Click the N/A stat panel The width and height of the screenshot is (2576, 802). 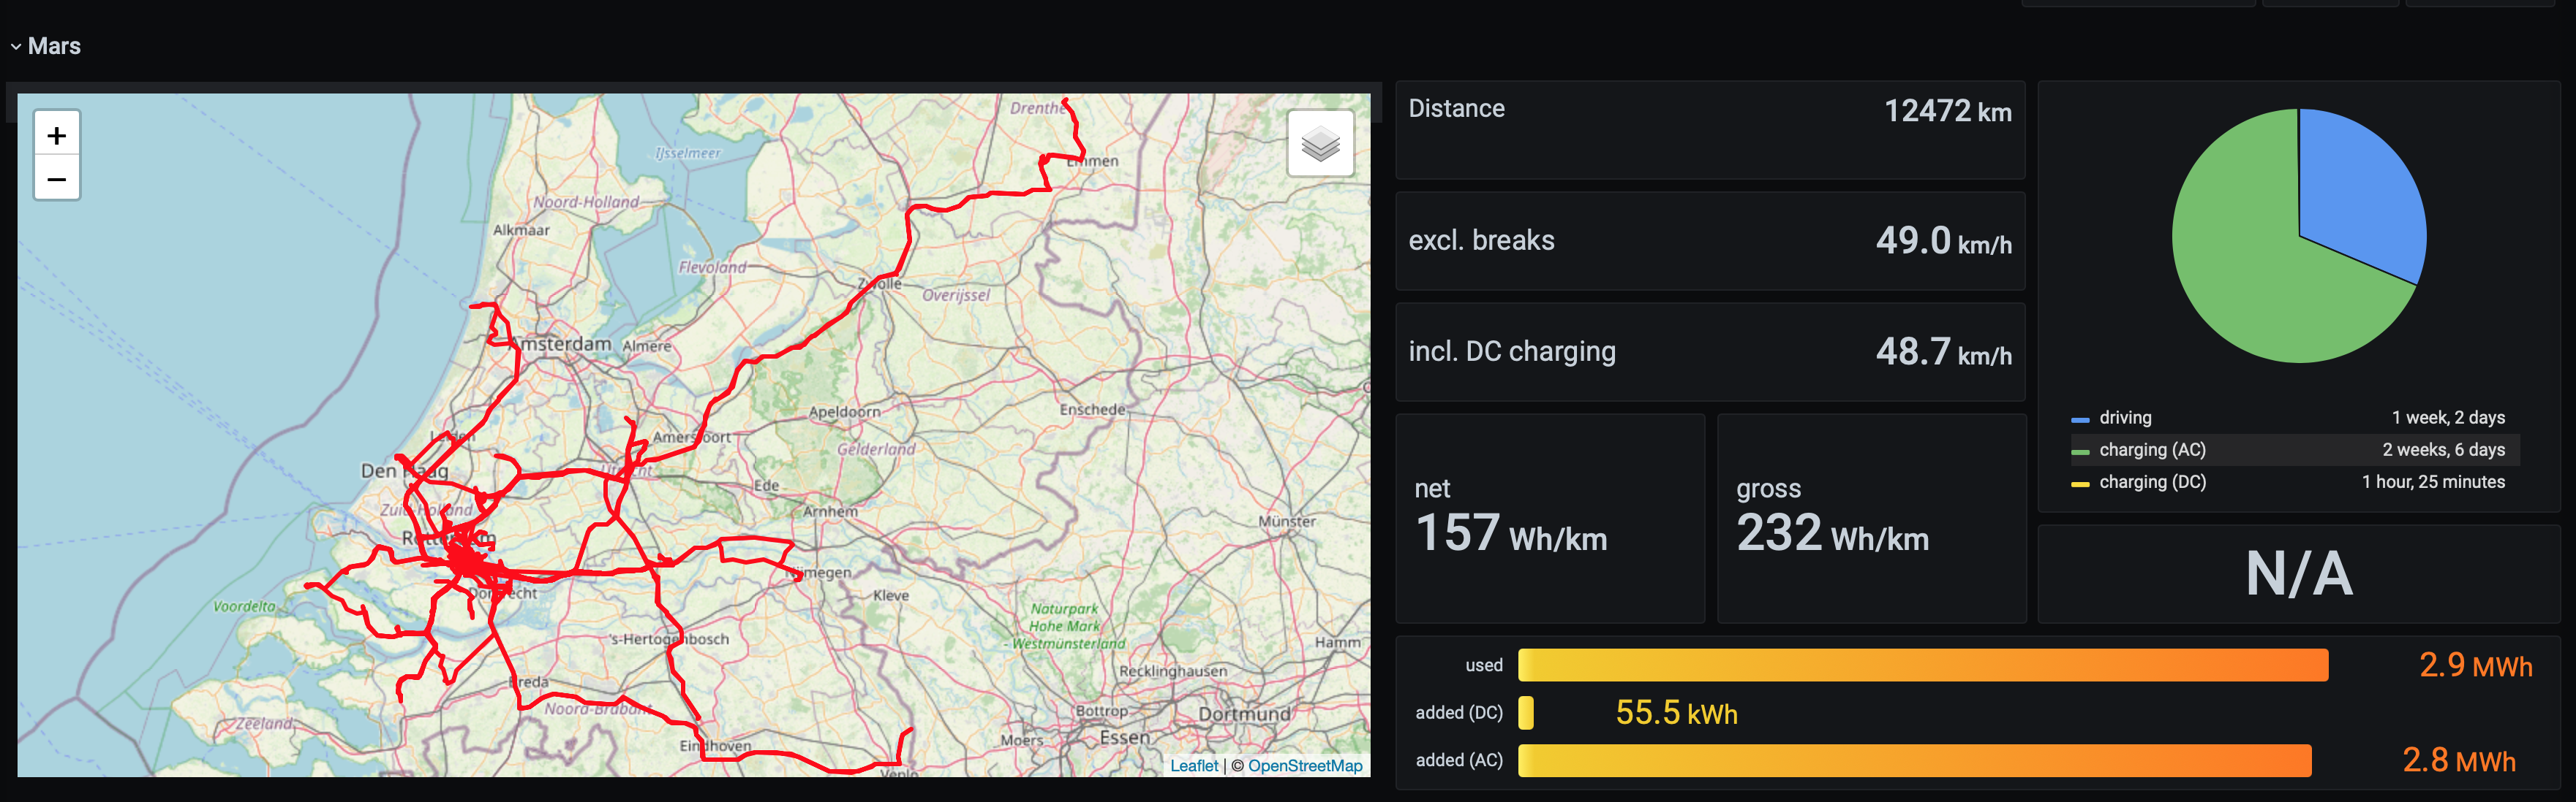2298,574
